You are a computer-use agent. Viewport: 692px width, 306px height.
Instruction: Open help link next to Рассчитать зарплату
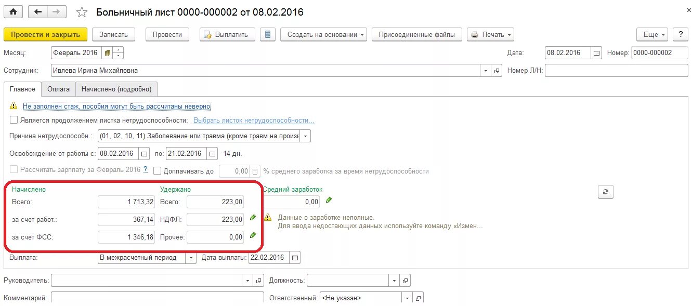146,169
